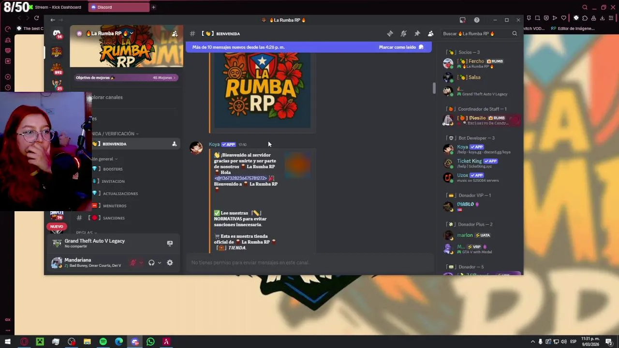619x348 pixels.
Task: Open the server icon with 21 badge
Action: point(57,85)
